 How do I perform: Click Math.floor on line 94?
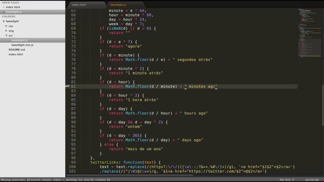[x=137, y=140]
